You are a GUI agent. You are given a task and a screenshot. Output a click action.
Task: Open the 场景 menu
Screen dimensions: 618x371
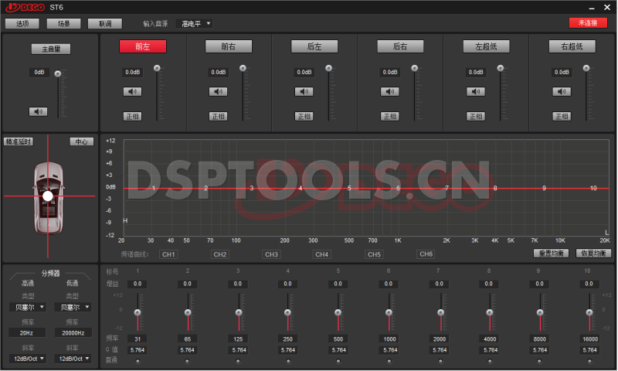pos(63,24)
